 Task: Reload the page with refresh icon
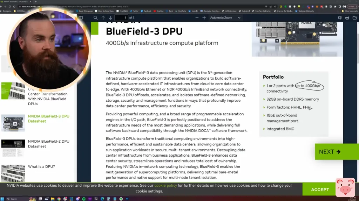[9, 7]
